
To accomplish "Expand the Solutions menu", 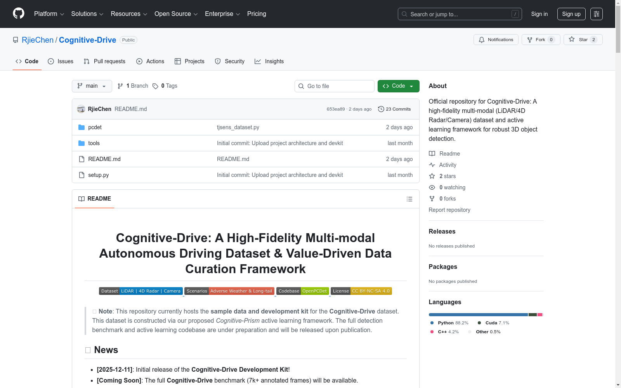I will 87,14.
